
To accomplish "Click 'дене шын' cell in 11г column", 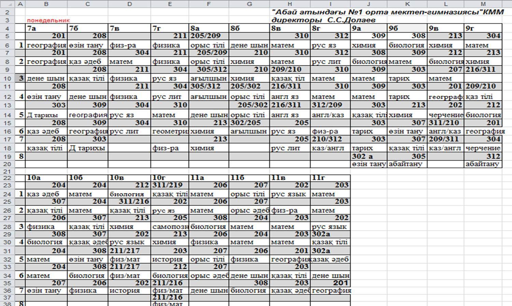I will coord(330,275).
